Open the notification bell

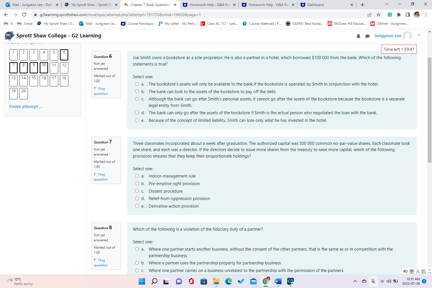[358, 36]
